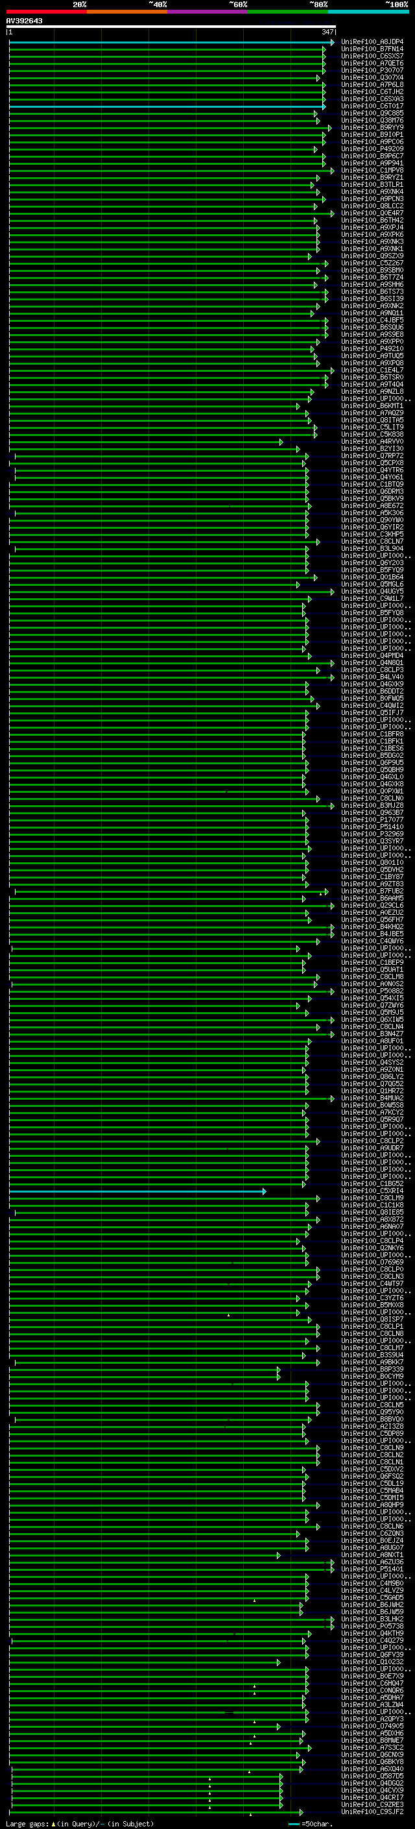Click label UniRef100_Q4UGY5
This screenshot has width=415, height=1829.
point(372,592)
